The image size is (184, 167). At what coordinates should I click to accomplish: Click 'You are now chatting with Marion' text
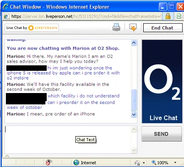pyautogui.click(x=63, y=48)
